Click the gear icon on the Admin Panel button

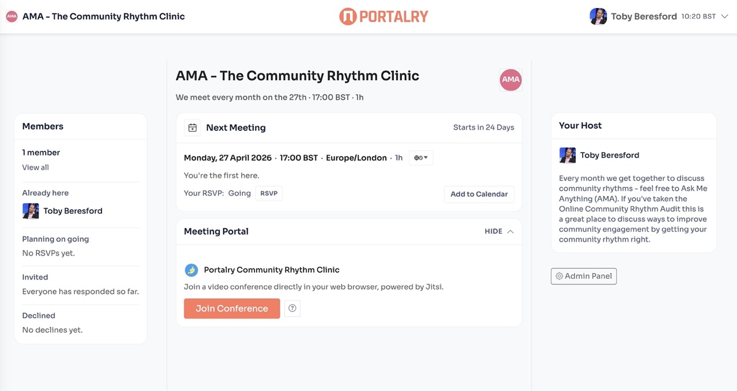(559, 276)
